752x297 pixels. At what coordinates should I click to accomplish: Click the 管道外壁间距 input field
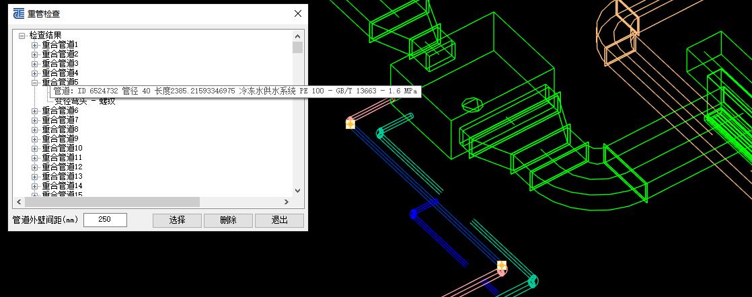pos(105,220)
